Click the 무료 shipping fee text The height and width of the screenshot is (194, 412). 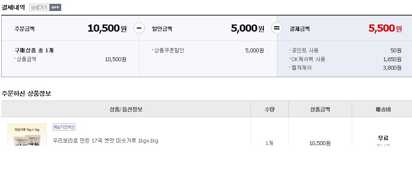(x=383, y=138)
